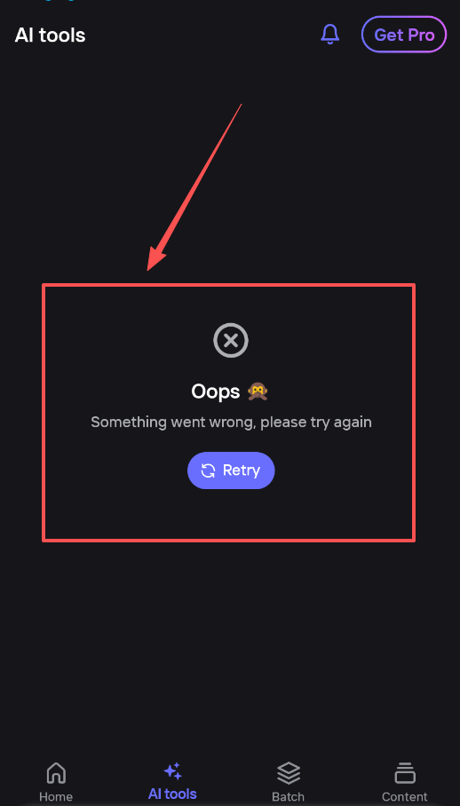Image resolution: width=460 pixels, height=806 pixels.
Task: Tap the Content stack icon
Action: [404, 773]
